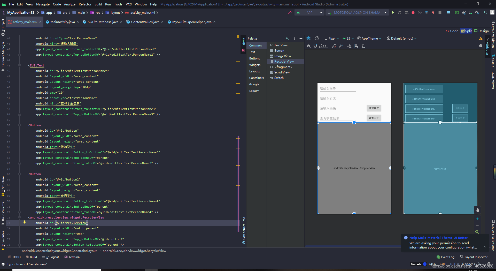
Task: Switch editor to Design view
Action: coord(482,31)
